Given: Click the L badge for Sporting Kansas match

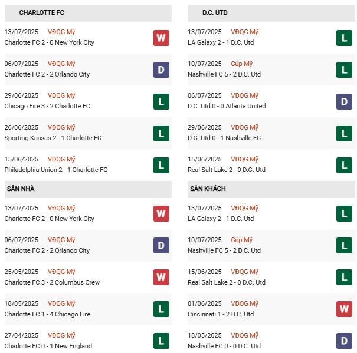Looking at the screenshot, I should 161,133.
